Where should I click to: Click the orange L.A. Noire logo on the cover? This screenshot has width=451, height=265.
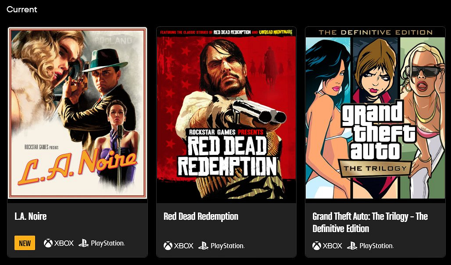pyautogui.click(x=77, y=168)
